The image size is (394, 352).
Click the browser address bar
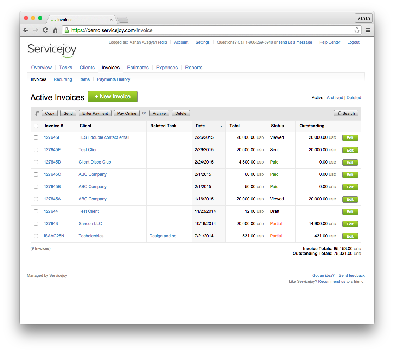(211, 30)
